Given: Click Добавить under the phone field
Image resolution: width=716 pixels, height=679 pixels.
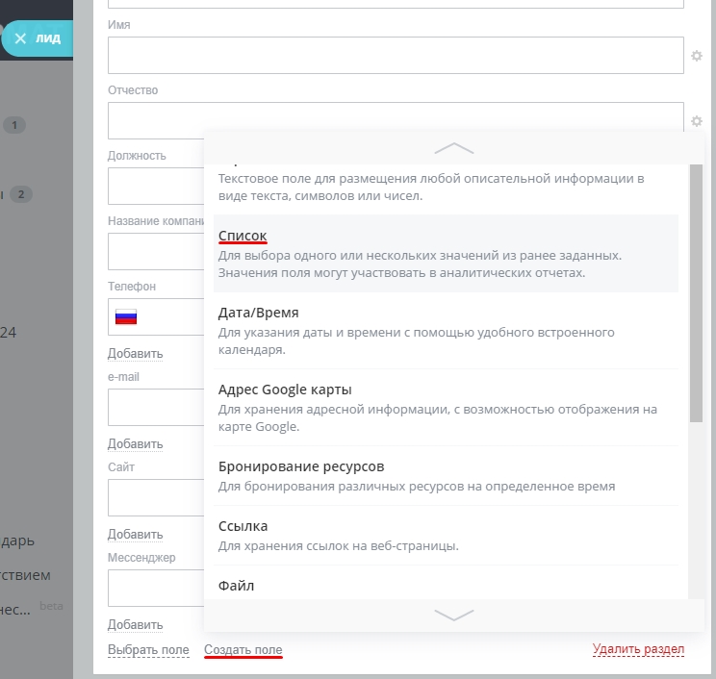Looking at the screenshot, I should pos(135,353).
